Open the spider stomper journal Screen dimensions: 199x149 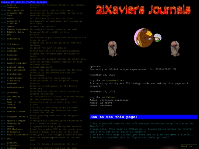(x=16, y=121)
